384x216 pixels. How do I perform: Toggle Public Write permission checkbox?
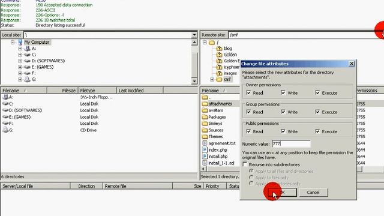[283, 131]
